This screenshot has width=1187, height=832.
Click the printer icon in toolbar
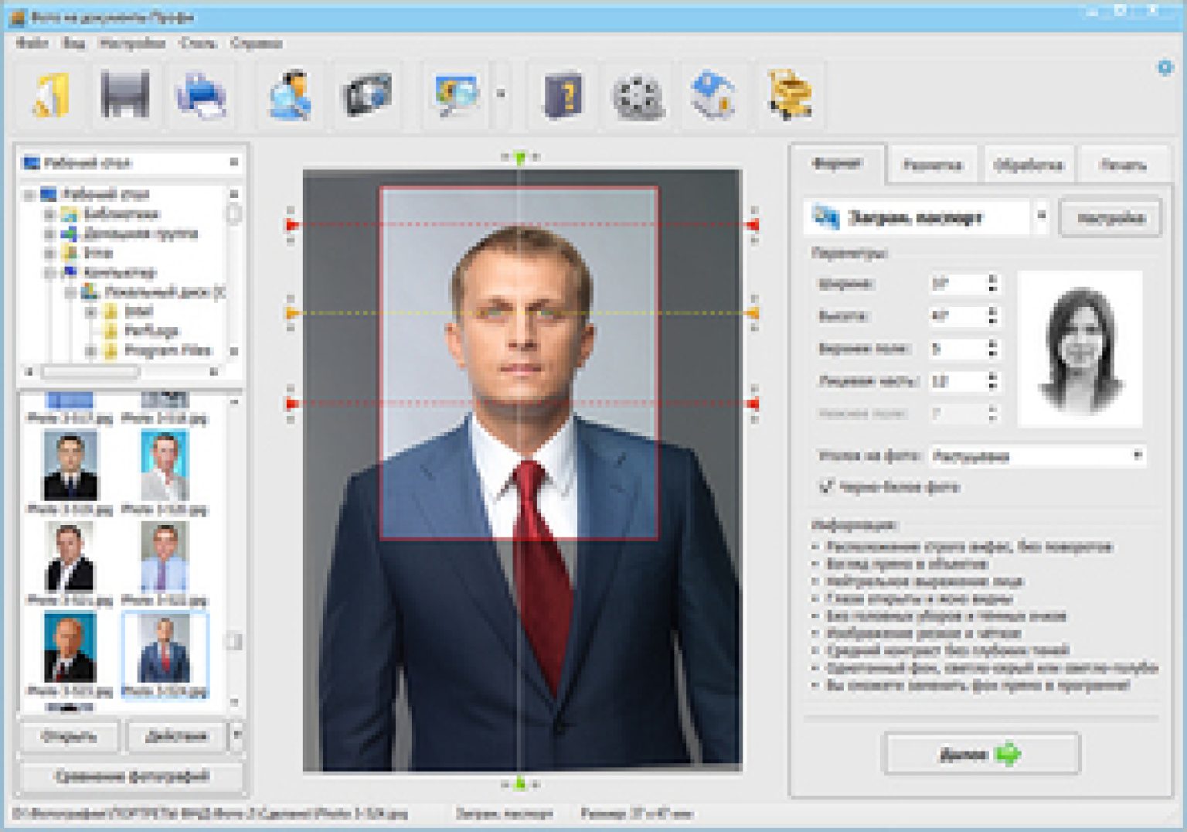point(200,96)
